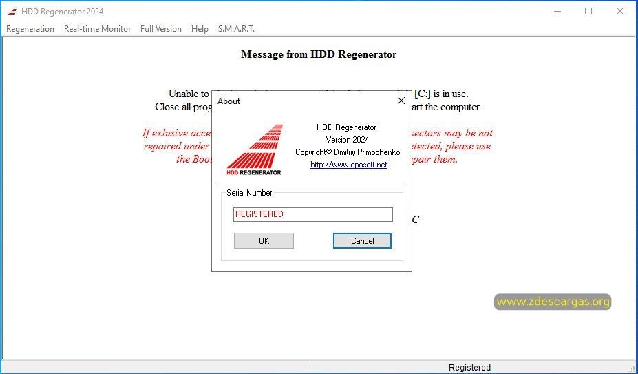Open the Regeneration menu
The height and width of the screenshot is (374, 638).
(x=30, y=29)
